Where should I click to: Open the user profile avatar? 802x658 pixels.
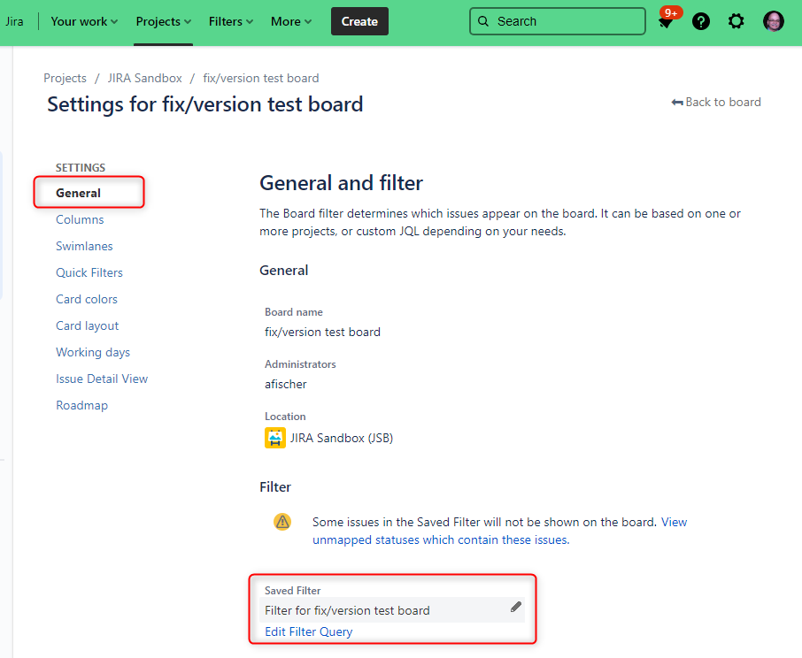click(774, 21)
